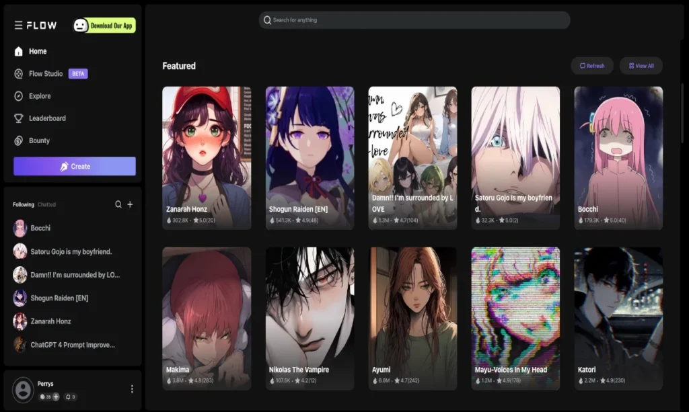Open the hamburger menu beside FLOW logo

18,26
